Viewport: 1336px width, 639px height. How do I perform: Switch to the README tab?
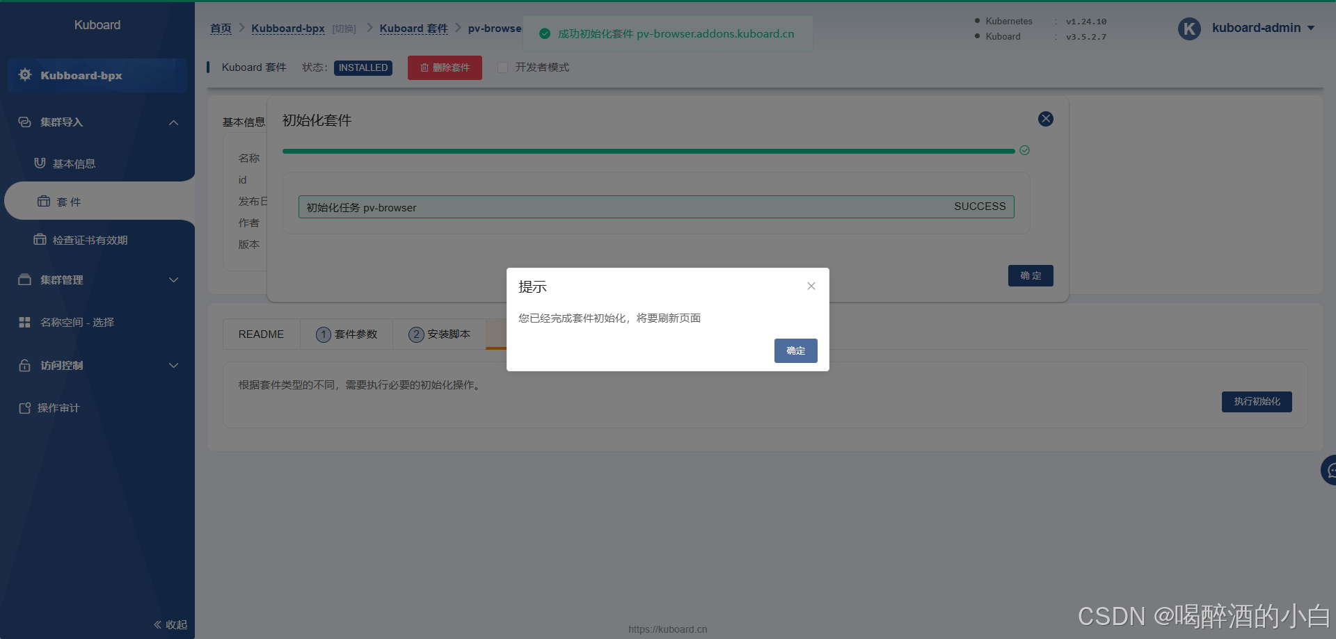[261, 334]
